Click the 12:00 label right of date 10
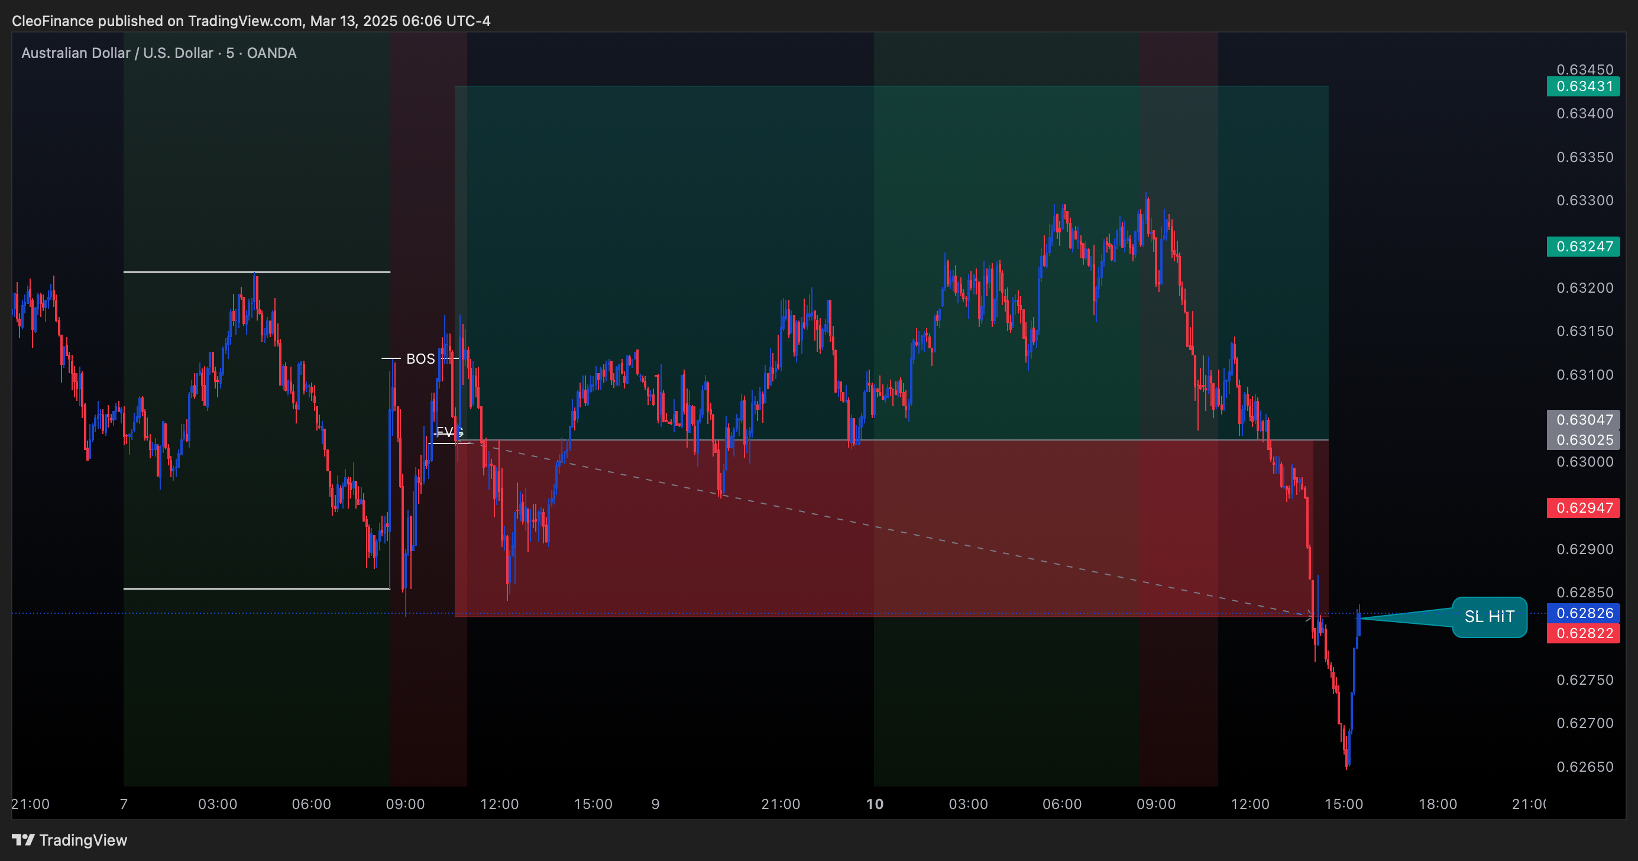 coord(1250,804)
